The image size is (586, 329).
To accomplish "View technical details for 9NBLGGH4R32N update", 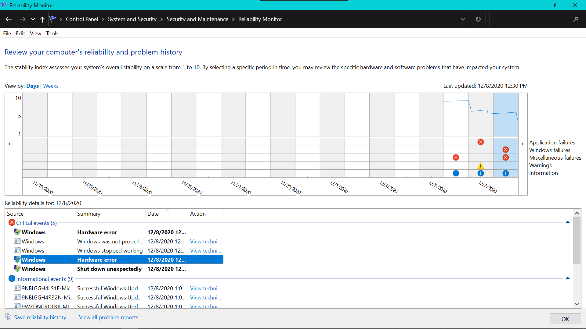I will (205, 298).
